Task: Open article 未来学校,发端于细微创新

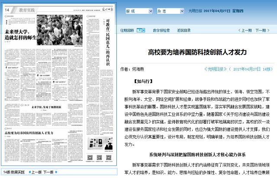Action: 46,107
